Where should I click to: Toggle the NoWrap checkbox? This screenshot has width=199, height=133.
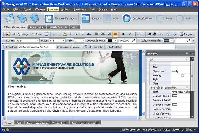[x=182, y=75]
